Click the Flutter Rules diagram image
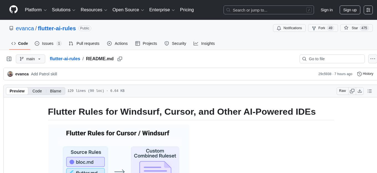Image resolution: width=377 pixels, height=173 pixels. [119, 149]
